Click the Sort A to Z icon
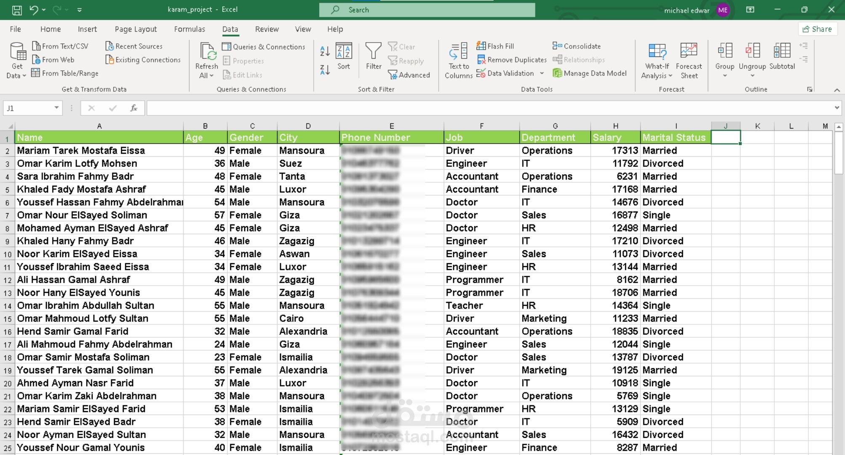 click(325, 51)
